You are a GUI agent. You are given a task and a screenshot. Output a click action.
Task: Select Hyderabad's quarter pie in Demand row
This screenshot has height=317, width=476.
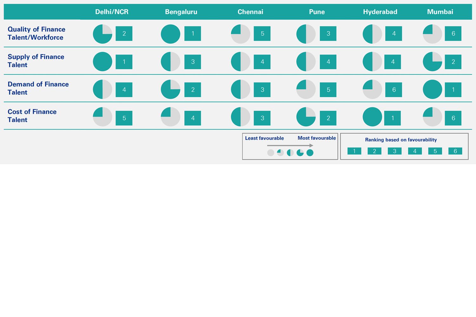[x=372, y=89]
